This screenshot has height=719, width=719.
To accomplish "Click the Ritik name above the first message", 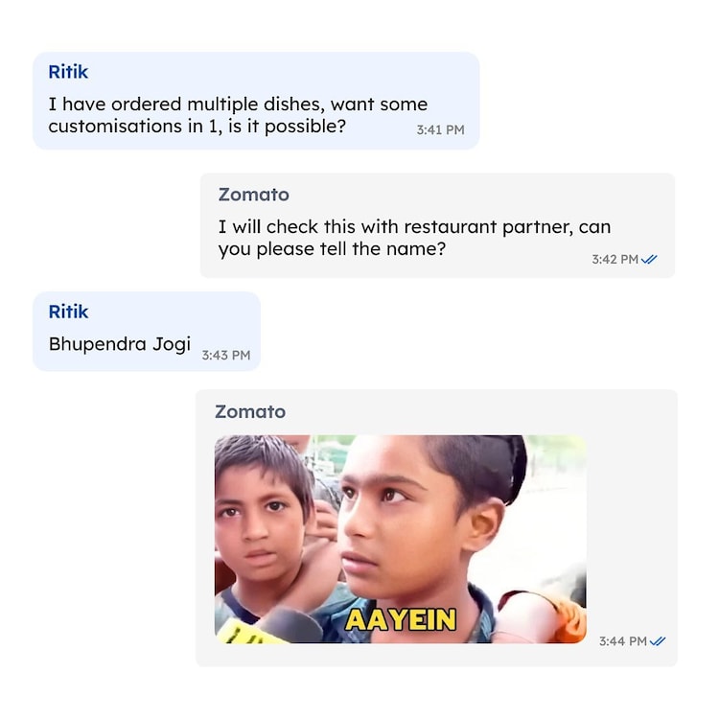I will (68, 72).
